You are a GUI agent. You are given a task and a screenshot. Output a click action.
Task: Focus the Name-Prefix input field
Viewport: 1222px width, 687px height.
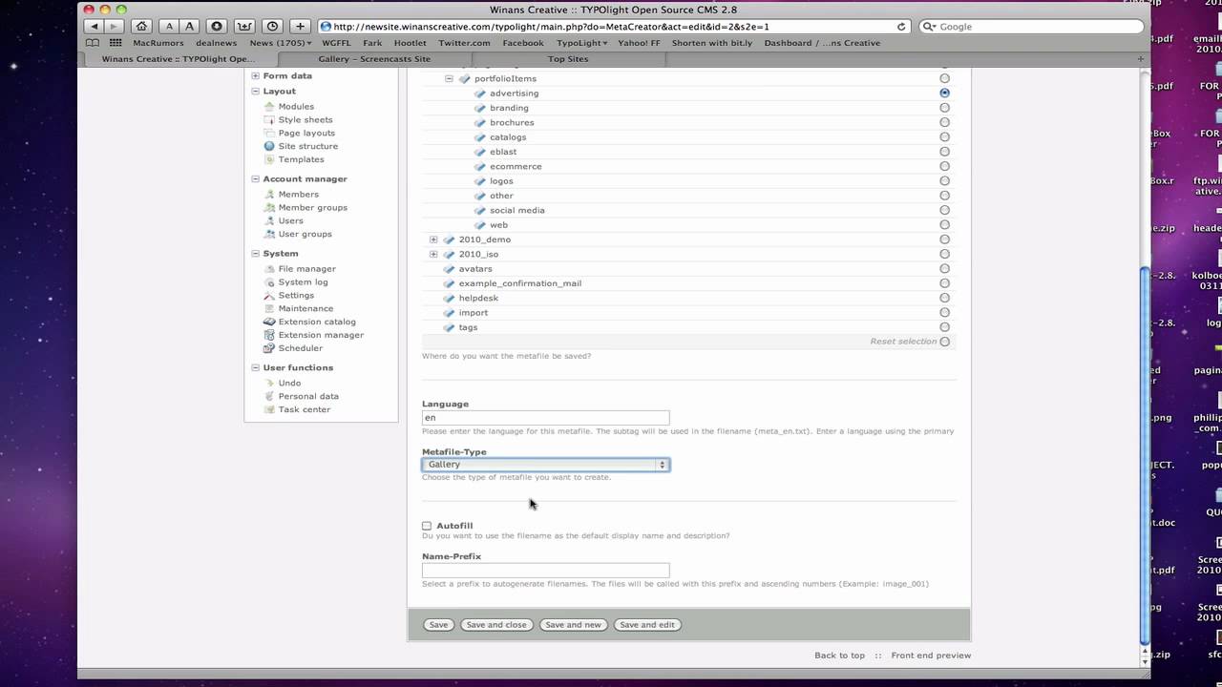point(545,571)
